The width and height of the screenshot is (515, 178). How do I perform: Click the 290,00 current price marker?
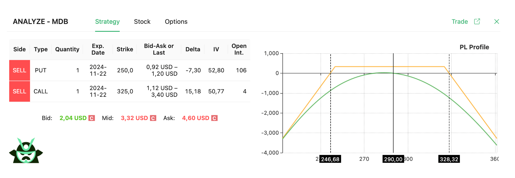tap(393, 159)
